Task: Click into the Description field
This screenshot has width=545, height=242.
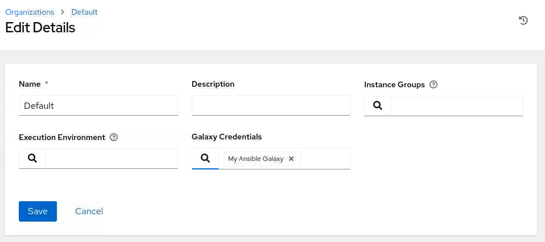Action: click(x=271, y=105)
